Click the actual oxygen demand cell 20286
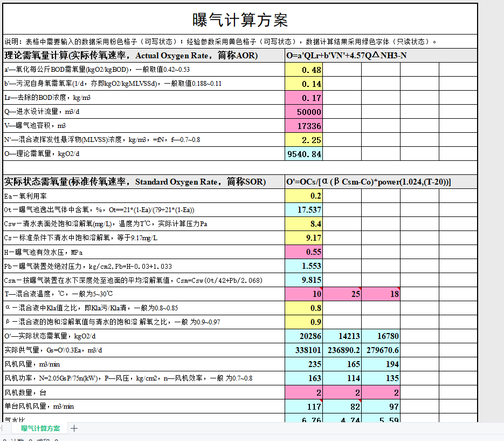The width and height of the screenshot is (504, 441). pyautogui.click(x=304, y=336)
